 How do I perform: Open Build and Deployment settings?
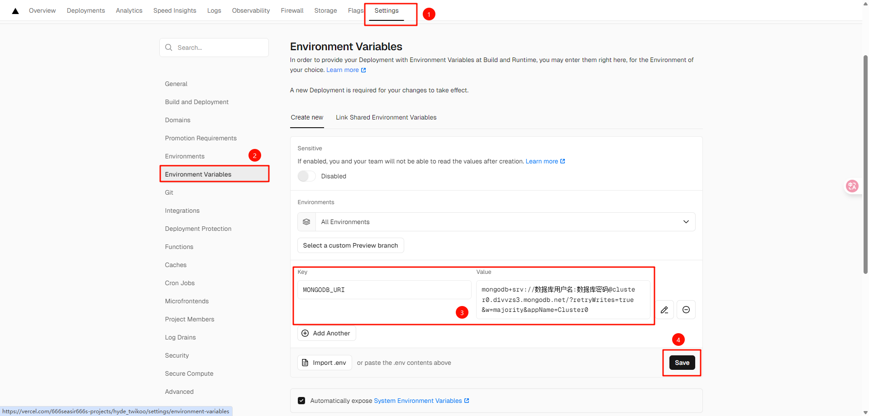[x=197, y=102]
